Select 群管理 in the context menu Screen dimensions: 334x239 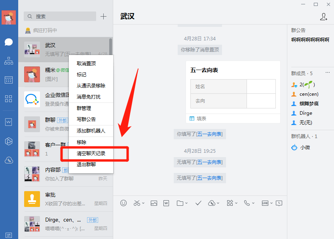pyautogui.click(x=91, y=108)
